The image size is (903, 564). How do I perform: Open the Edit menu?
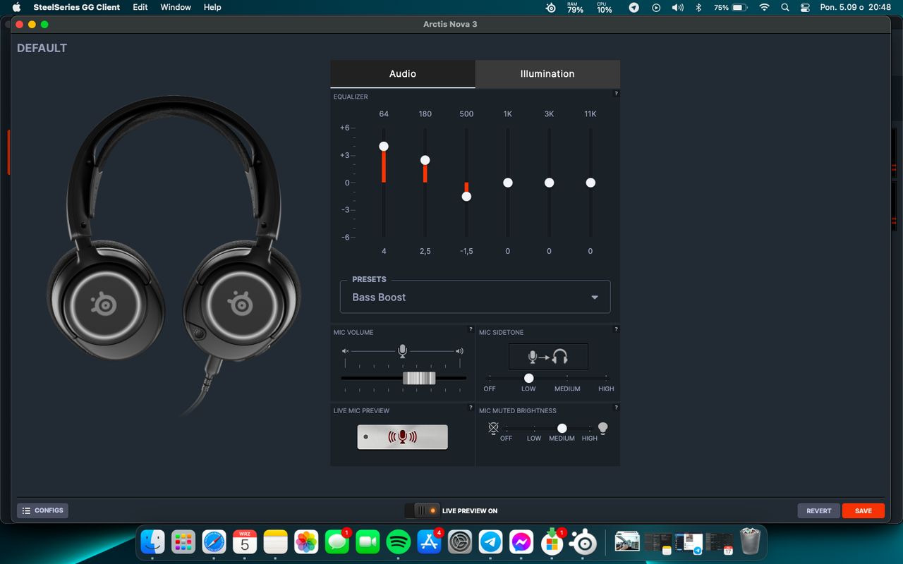tap(140, 7)
